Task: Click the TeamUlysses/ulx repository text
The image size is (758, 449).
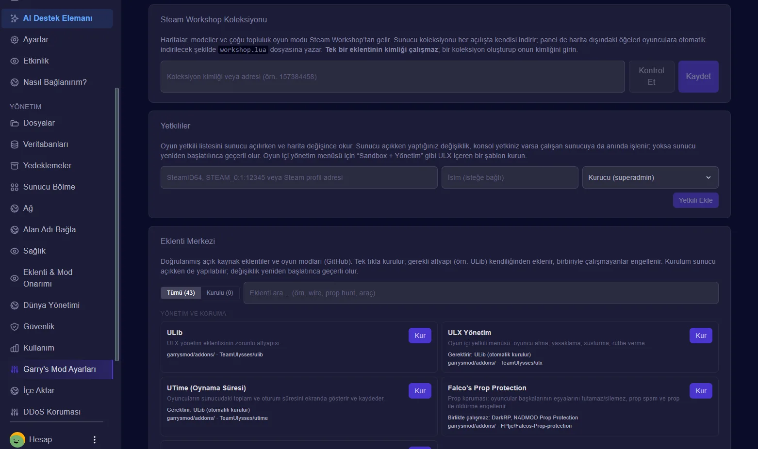Action: [x=521, y=363]
